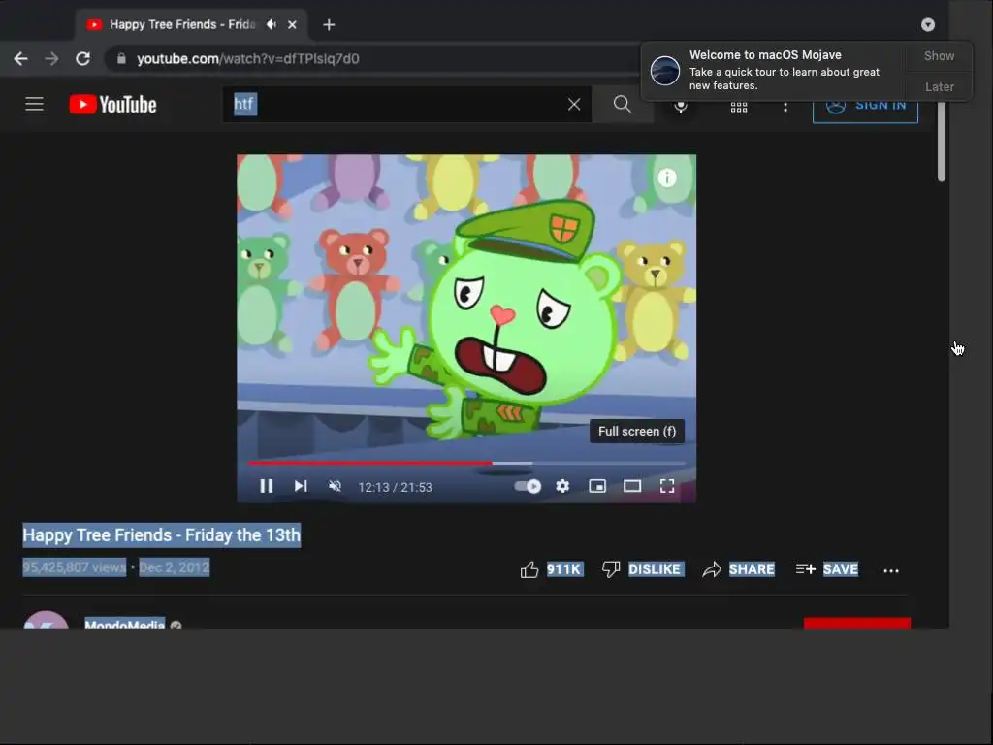The height and width of the screenshot is (745, 993).
Task: Clear the search box text
Action: coord(574,105)
